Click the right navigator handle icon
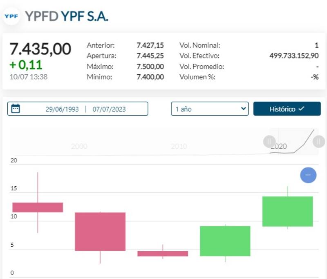Screen dimensions: 327x279 pos(318,142)
